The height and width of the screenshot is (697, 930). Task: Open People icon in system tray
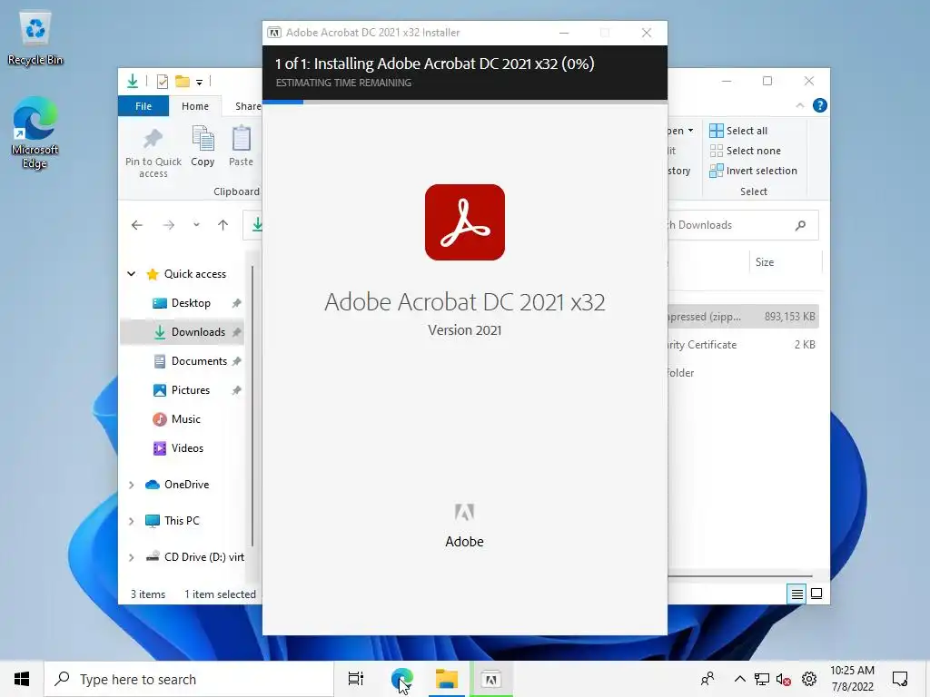[707, 679]
